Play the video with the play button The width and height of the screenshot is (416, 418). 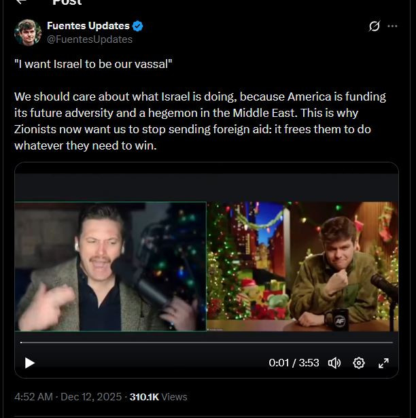[x=29, y=363]
